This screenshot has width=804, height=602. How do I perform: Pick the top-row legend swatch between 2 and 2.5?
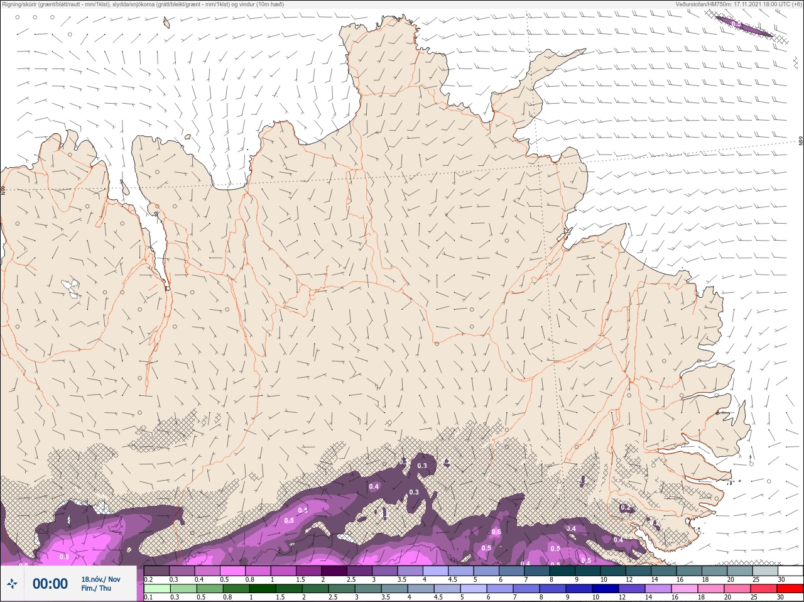(x=334, y=571)
